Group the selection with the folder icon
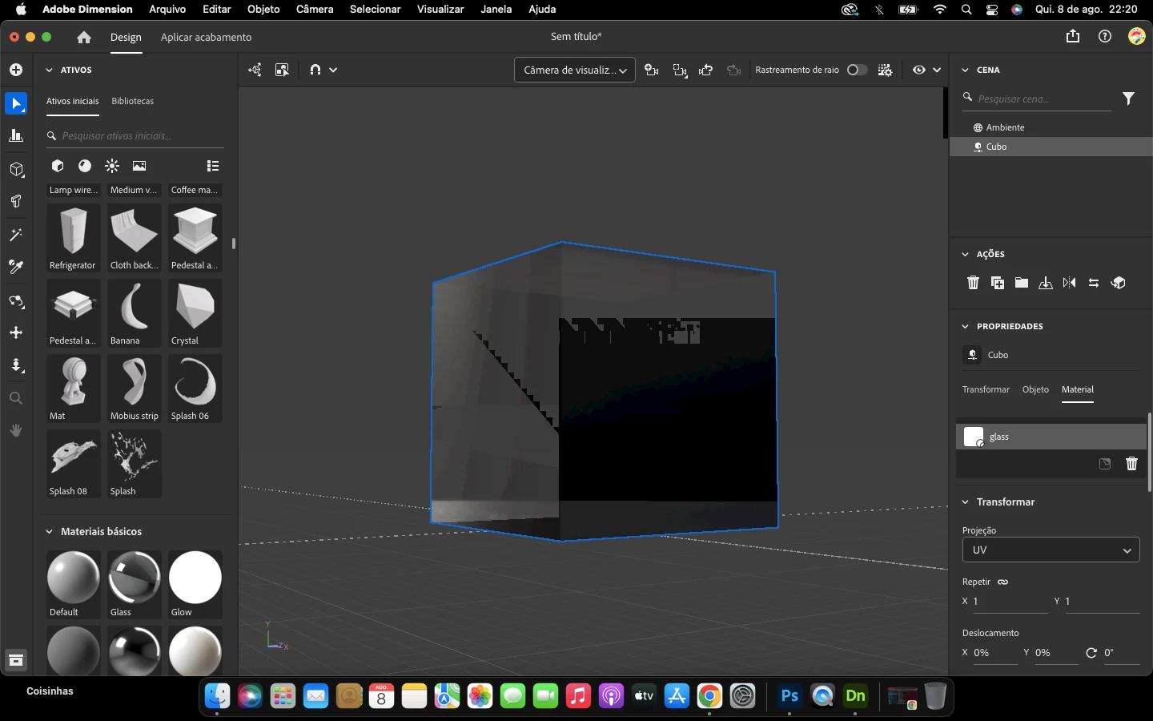The width and height of the screenshot is (1153, 721). tap(1022, 283)
